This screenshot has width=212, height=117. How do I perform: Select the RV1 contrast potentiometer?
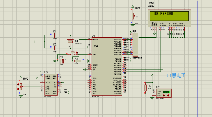pyautogui.click(x=133, y=16)
